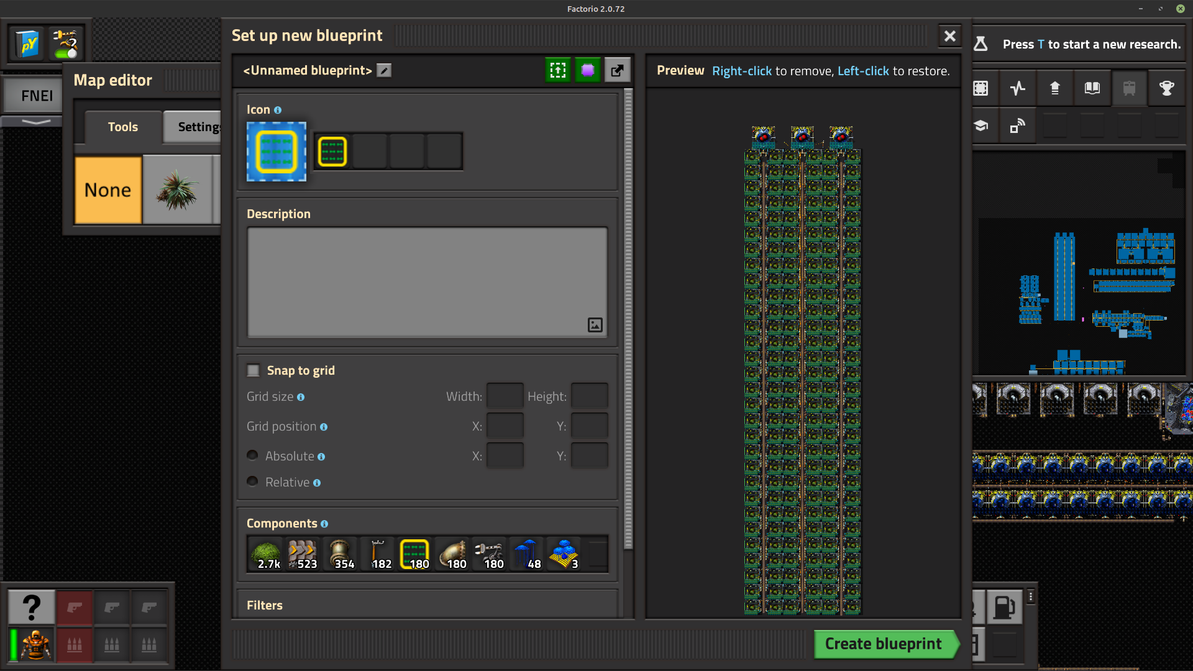This screenshot has width=1193, height=671.
Task: Click the 523 transport belt component
Action: pos(303,554)
